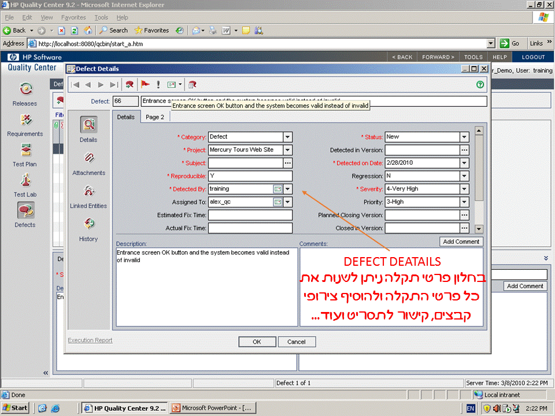This screenshot has width=555, height=416.
Task: Go to last defect arrow
Action: (114, 84)
